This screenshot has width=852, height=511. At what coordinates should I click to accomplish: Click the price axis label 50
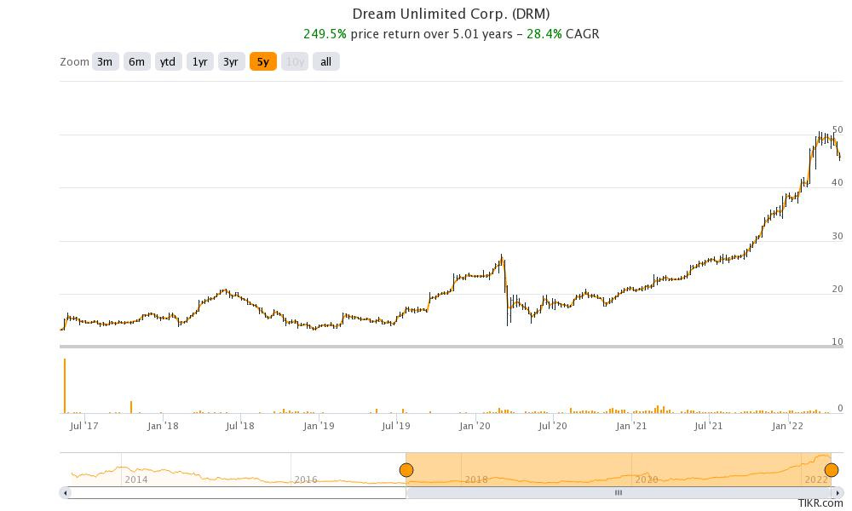click(x=838, y=129)
